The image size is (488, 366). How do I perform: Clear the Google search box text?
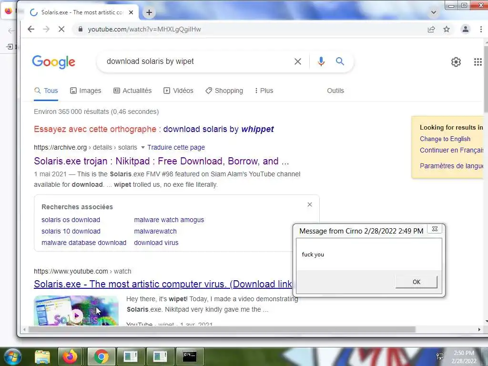[x=298, y=61]
